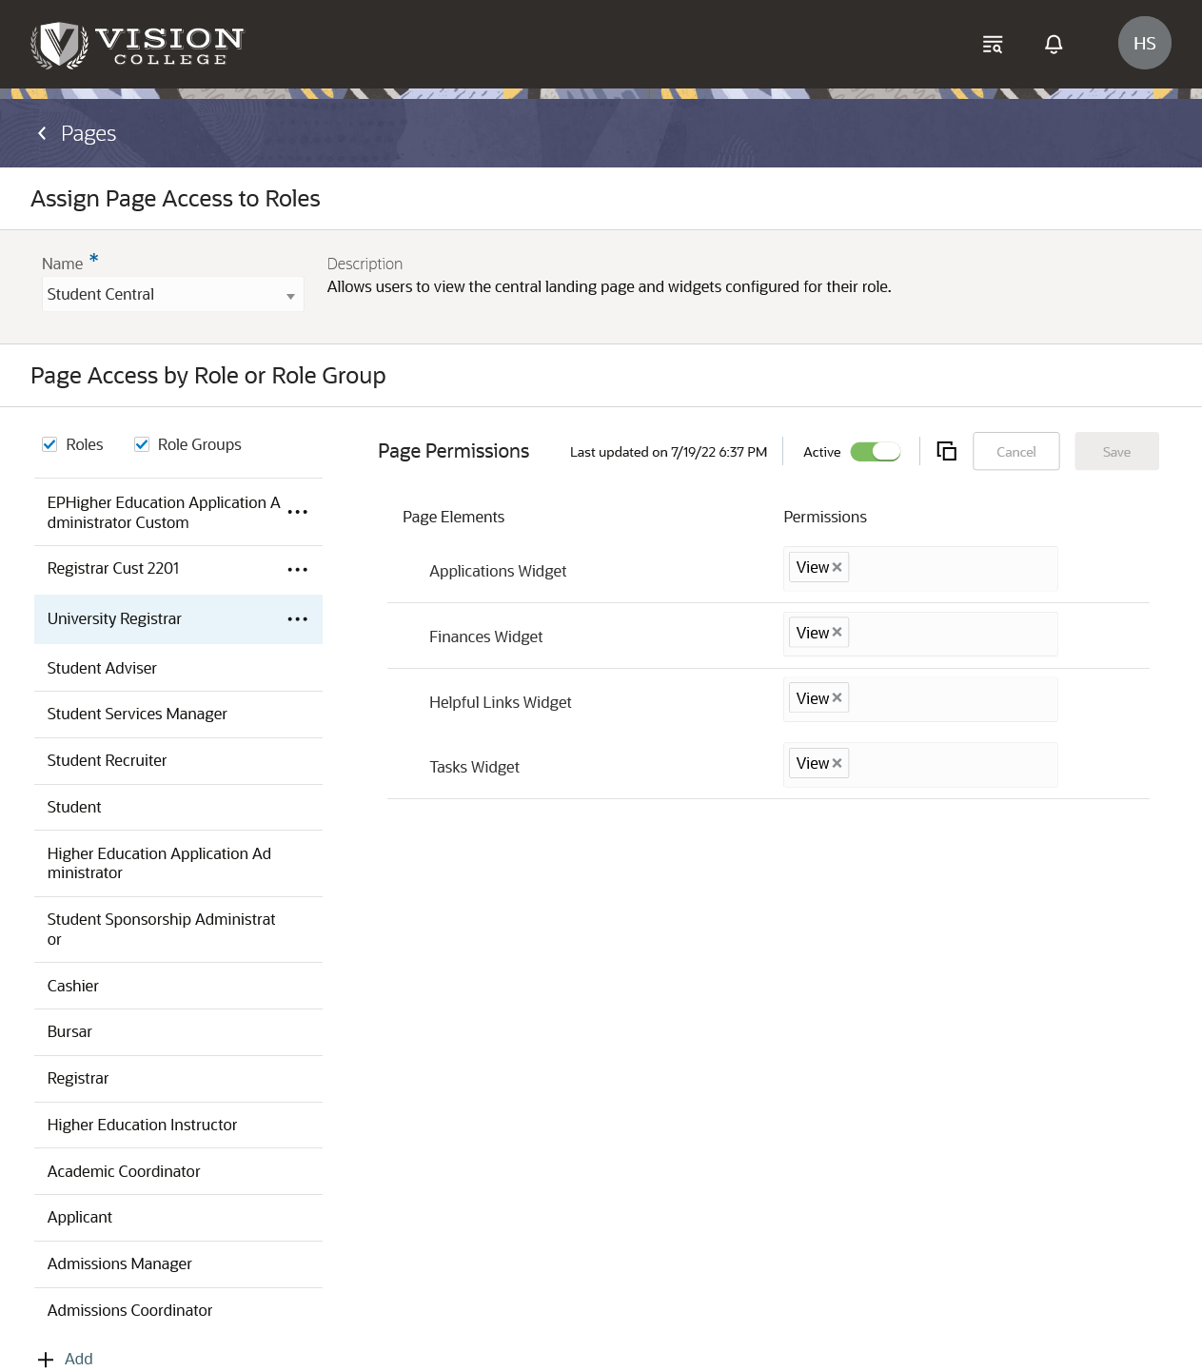Select the Student Adviser role
The height and width of the screenshot is (1371, 1202).
(102, 668)
